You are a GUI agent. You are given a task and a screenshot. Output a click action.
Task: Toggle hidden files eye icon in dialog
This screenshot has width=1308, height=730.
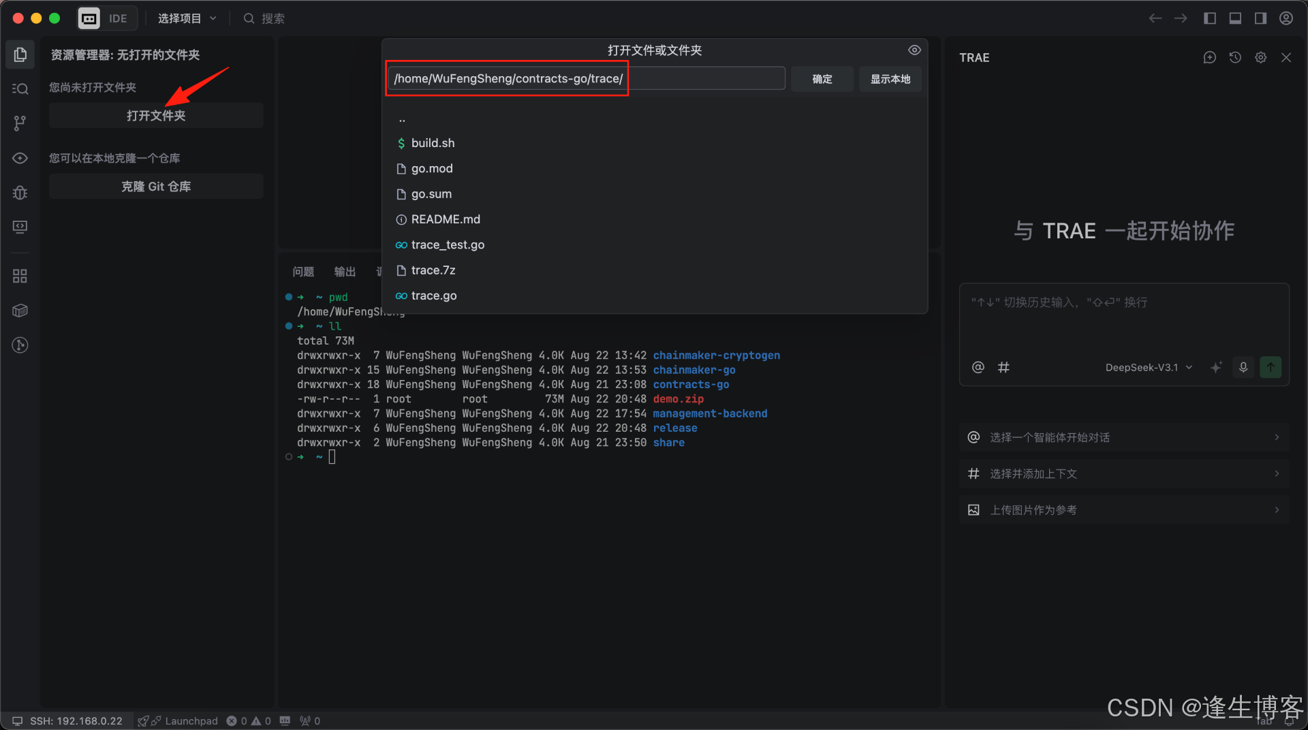914,50
